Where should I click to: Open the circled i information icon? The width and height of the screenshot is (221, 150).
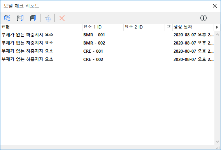coord(203,18)
